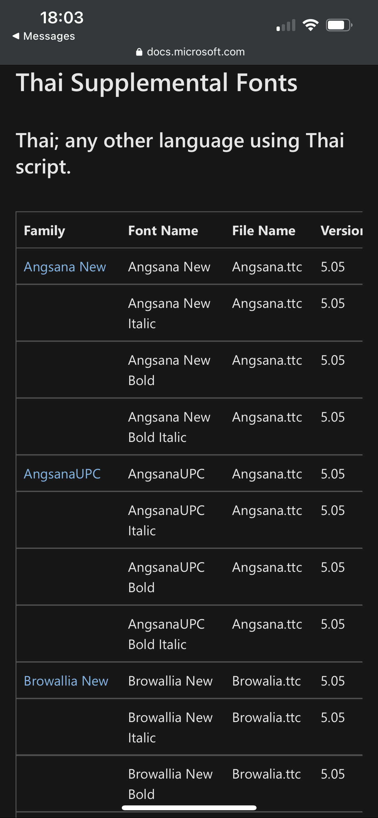Image resolution: width=378 pixels, height=818 pixels.
Task: Tap the docs.microsoft.com address bar
Action: [195, 52]
